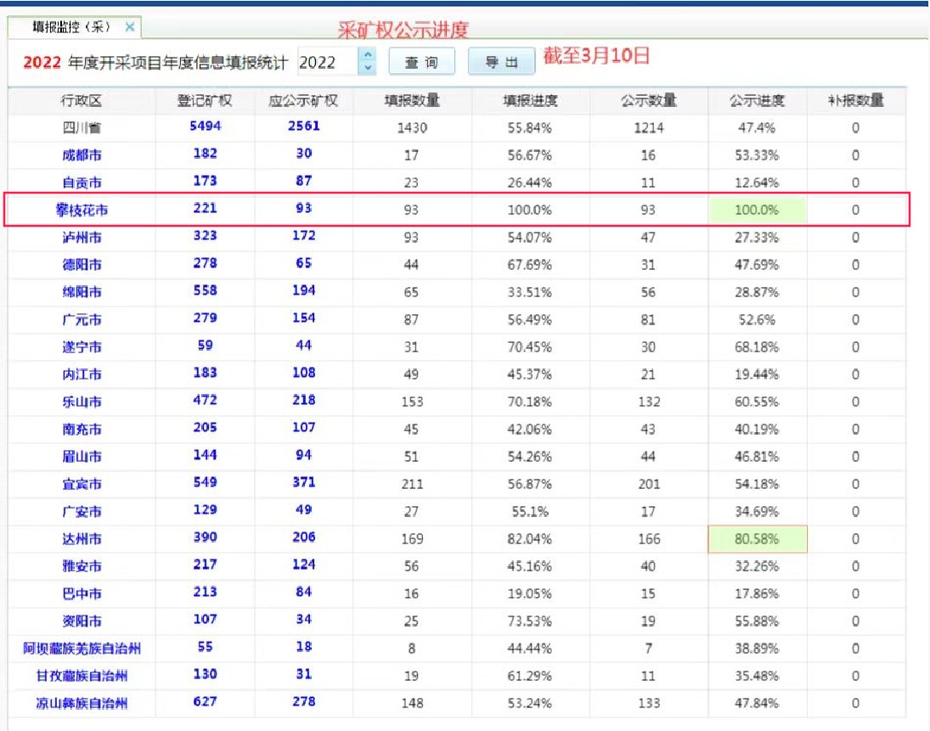Select the green 100.0% 公示进度 cell
This screenshot has height=731, width=930.
(757, 210)
